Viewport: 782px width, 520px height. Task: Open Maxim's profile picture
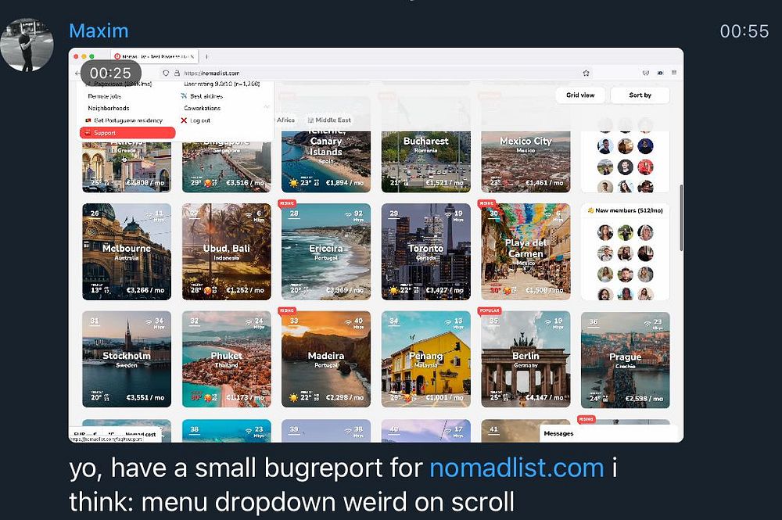point(27,45)
